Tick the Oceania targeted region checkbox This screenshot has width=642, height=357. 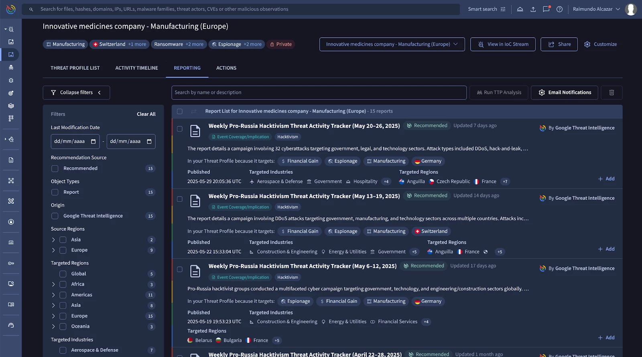(x=63, y=327)
